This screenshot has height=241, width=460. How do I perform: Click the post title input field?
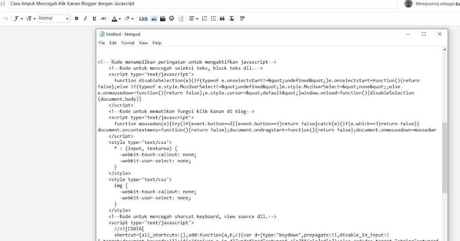pyautogui.click(x=202, y=4)
